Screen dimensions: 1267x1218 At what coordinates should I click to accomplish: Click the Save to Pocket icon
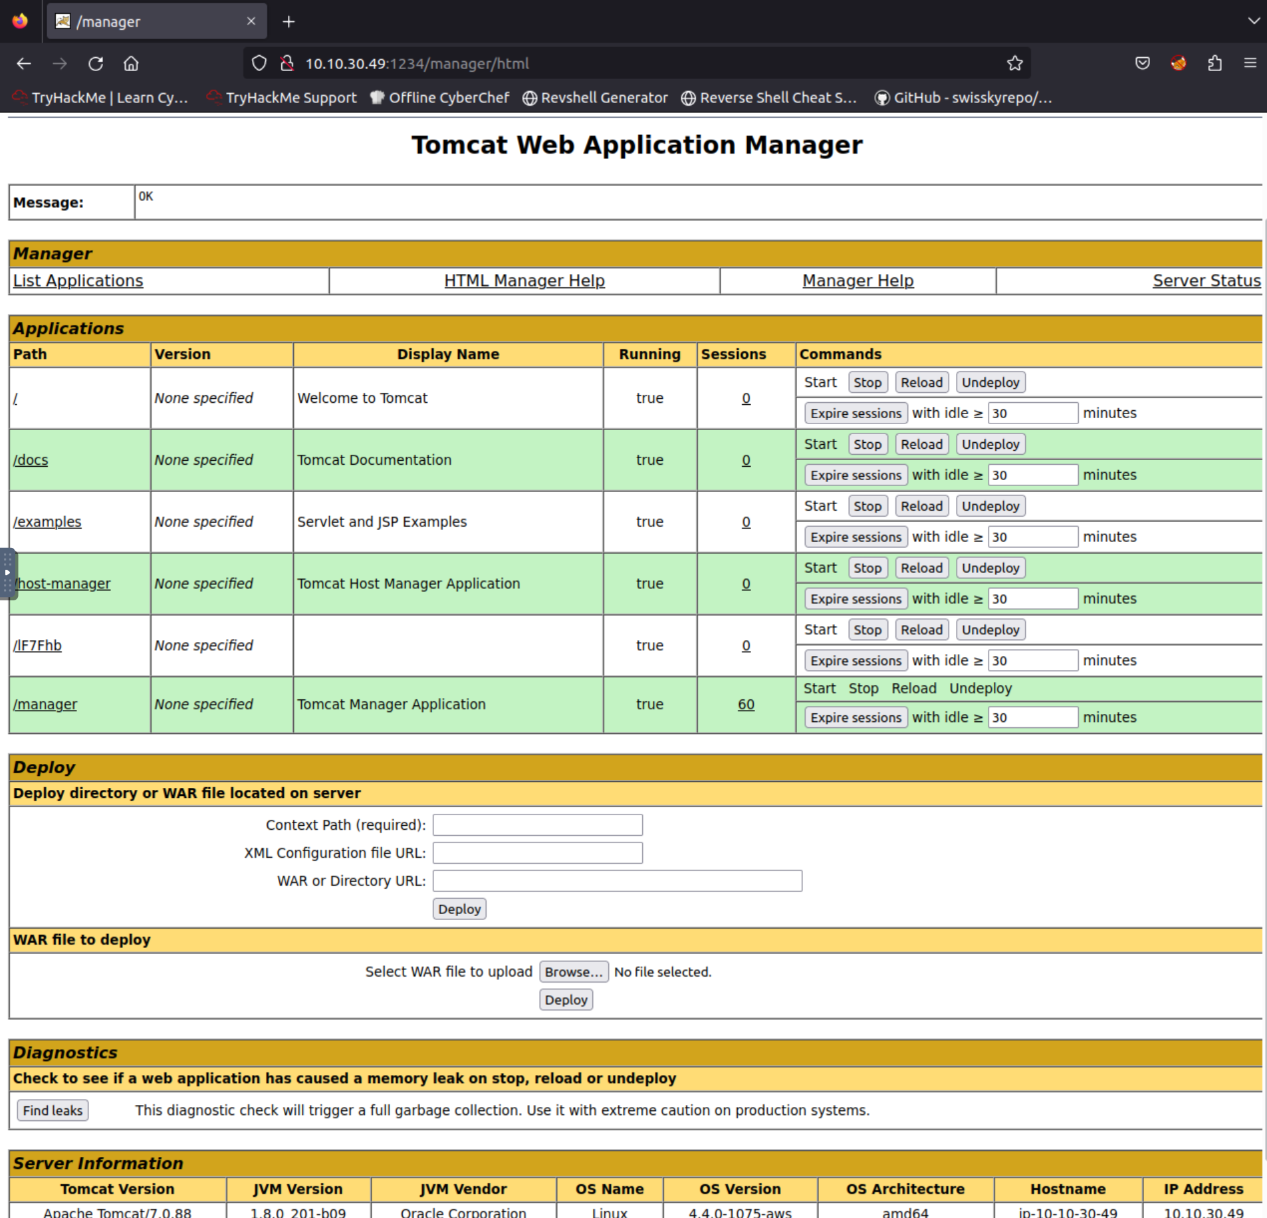[1142, 64]
